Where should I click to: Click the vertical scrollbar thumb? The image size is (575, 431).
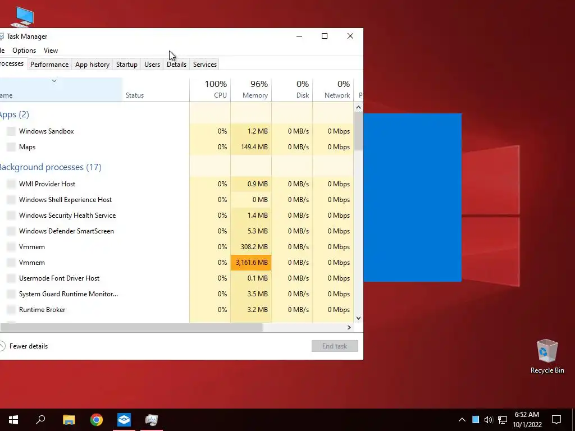click(x=358, y=131)
